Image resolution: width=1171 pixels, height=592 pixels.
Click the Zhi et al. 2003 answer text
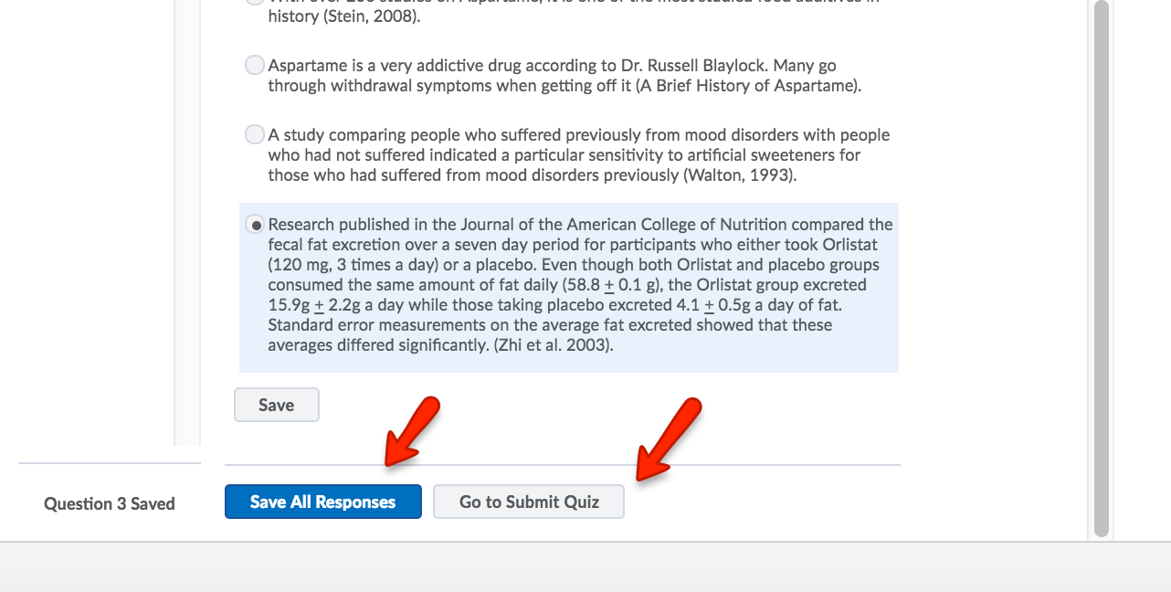(580, 285)
